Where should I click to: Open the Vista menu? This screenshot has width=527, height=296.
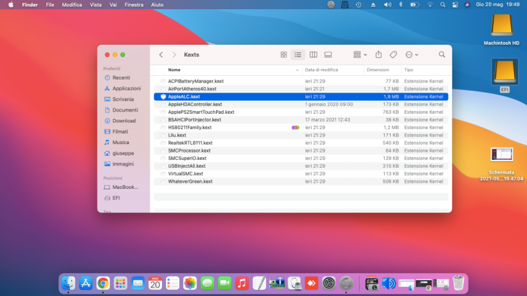[x=96, y=5]
